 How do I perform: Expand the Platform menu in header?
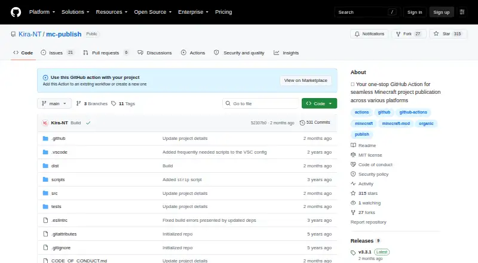coord(42,12)
